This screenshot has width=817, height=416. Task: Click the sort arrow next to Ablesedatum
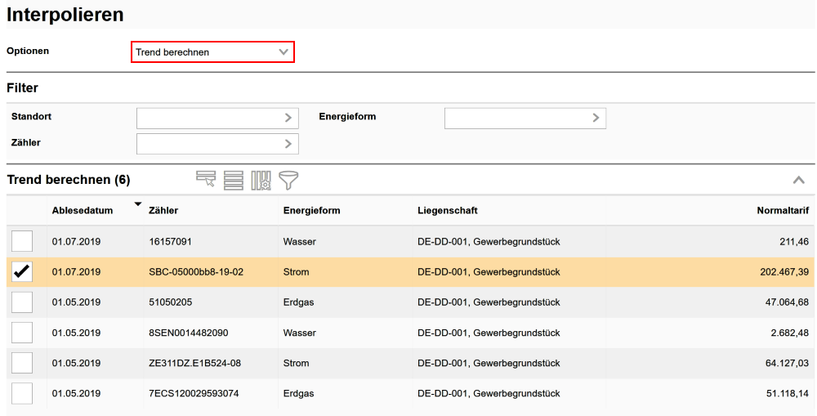point(137,204)
